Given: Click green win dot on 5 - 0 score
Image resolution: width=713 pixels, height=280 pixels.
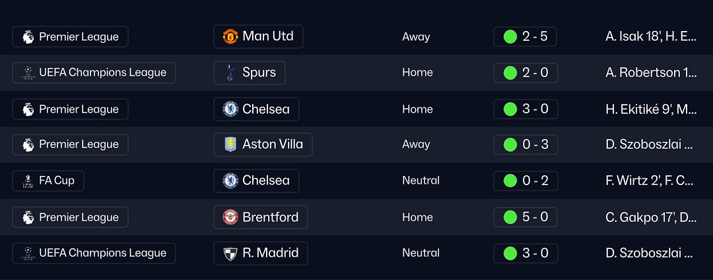Looking at the screenshot, I should pos(510,217).
